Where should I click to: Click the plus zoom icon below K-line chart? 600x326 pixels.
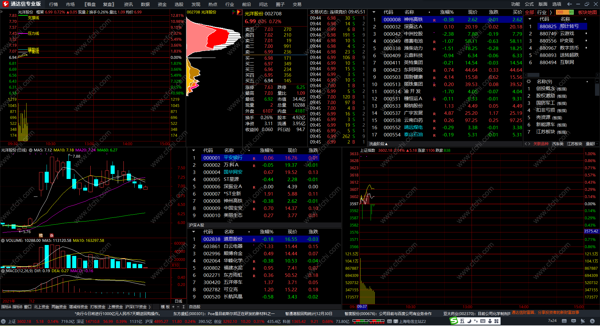[173, 307]
